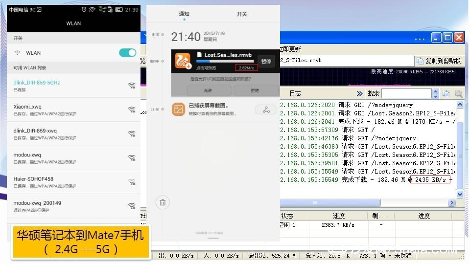Click the 2383.7 KB/s speed cell
Image resolution: width=470 pixels, height=264 pixels.
[338, 225]
